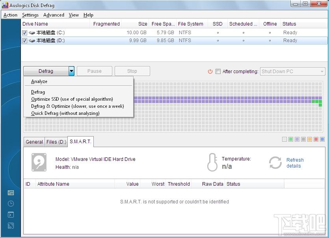Click the Stop button
This screenshot has height=238, width=329.
(x=132, y=71)
